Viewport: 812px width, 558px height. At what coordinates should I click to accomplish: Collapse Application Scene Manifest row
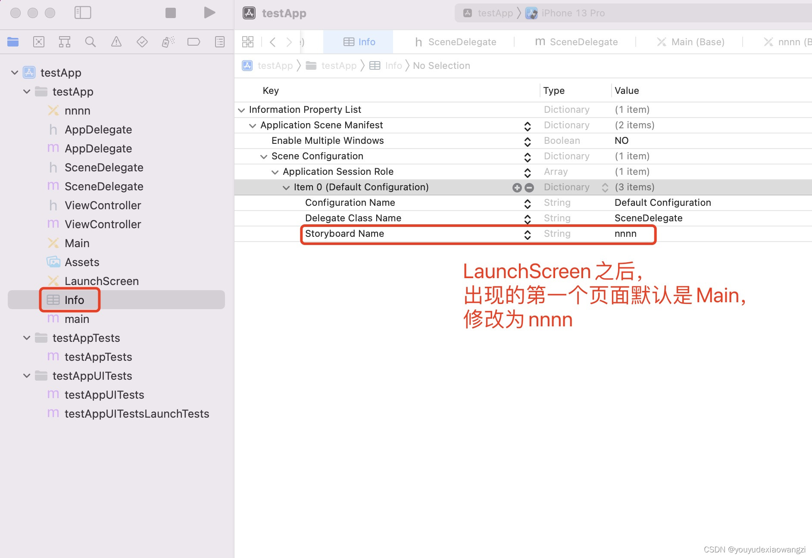(x=253, y=125)
